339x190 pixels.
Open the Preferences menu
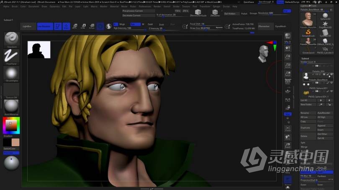(145, 6)
